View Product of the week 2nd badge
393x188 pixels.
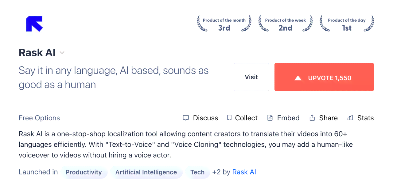pos(286,24)
